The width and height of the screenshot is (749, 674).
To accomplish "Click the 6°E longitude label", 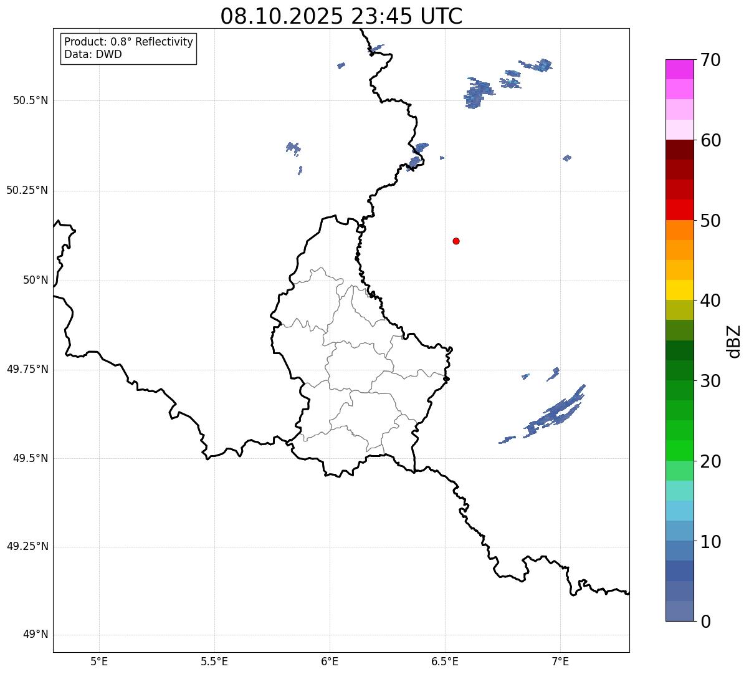I will tap(330, 662).
